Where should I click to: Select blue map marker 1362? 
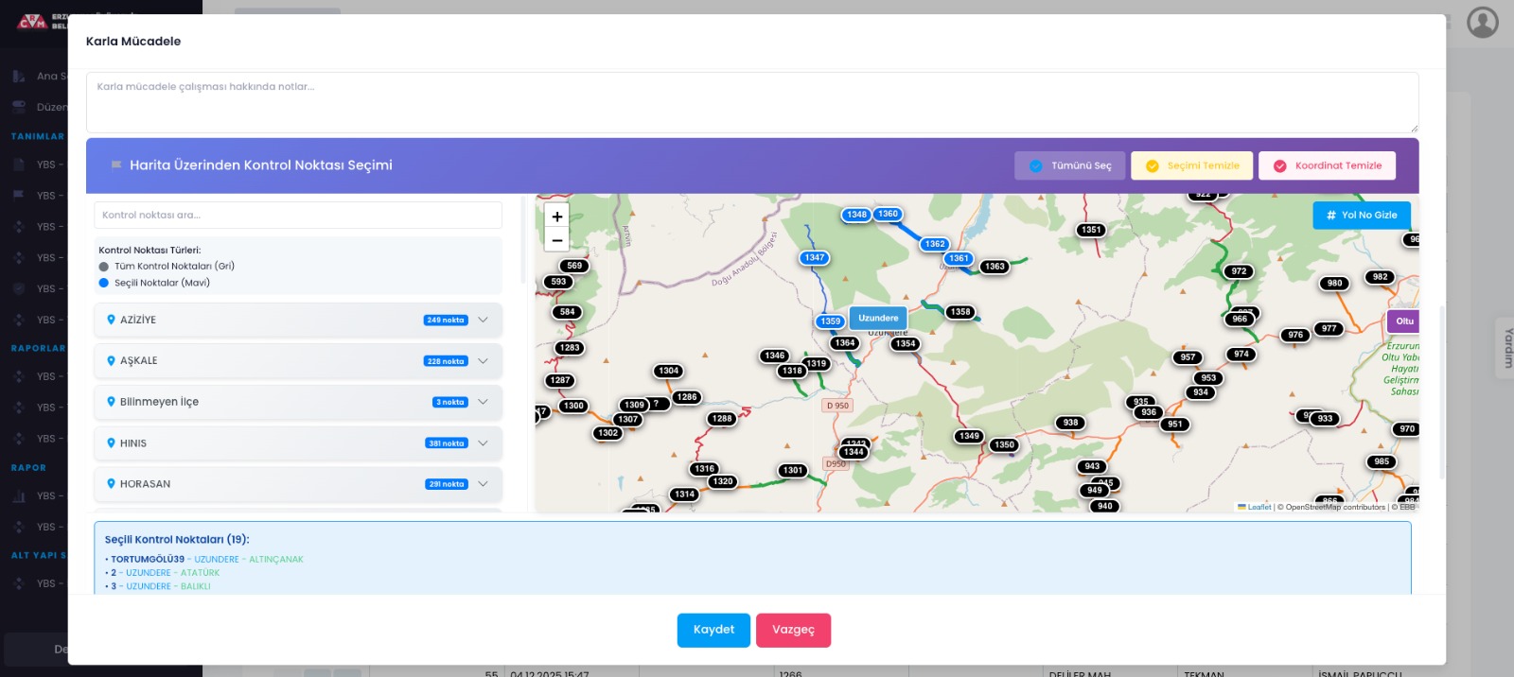tap(935, 244)
